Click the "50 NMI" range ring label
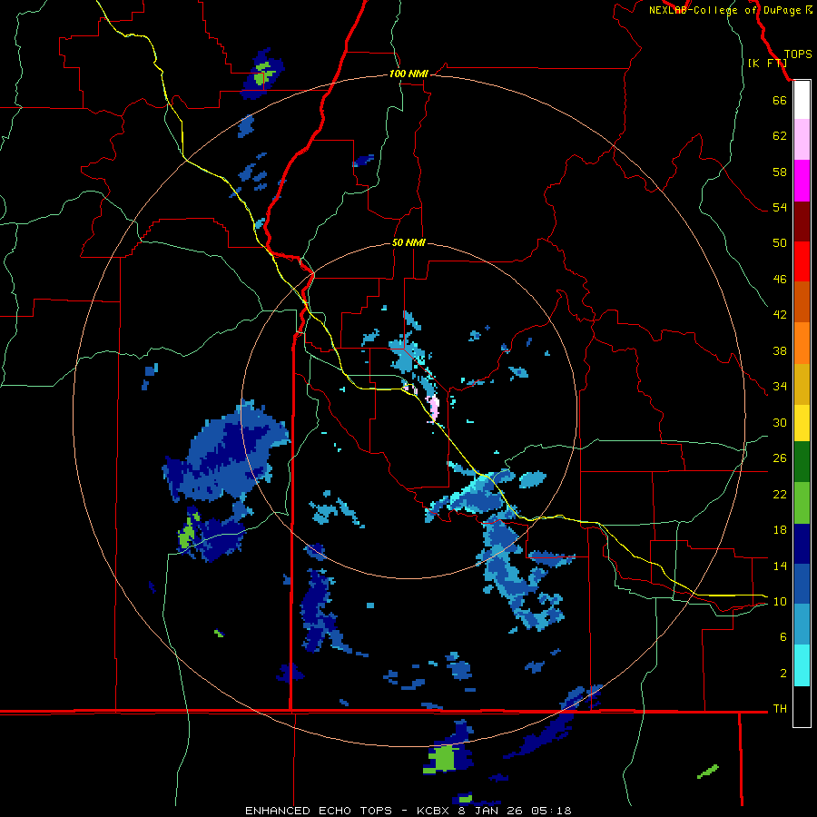Image resolution: width=817 pixels, height=817 pixels. [409, 242]
